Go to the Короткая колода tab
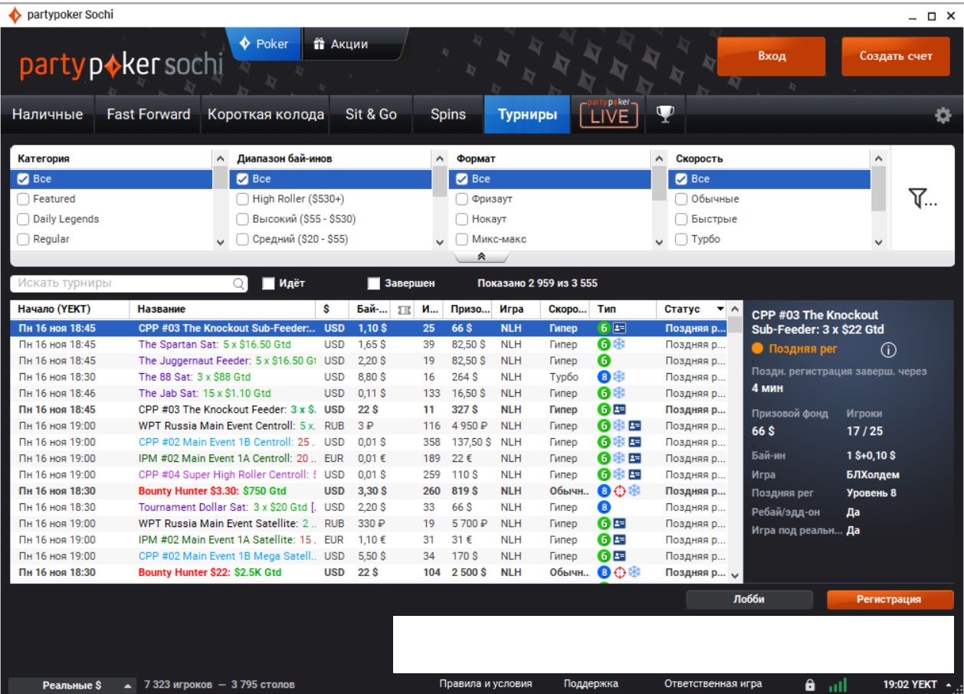Screen dimensions: 964x694 point(266,115)
